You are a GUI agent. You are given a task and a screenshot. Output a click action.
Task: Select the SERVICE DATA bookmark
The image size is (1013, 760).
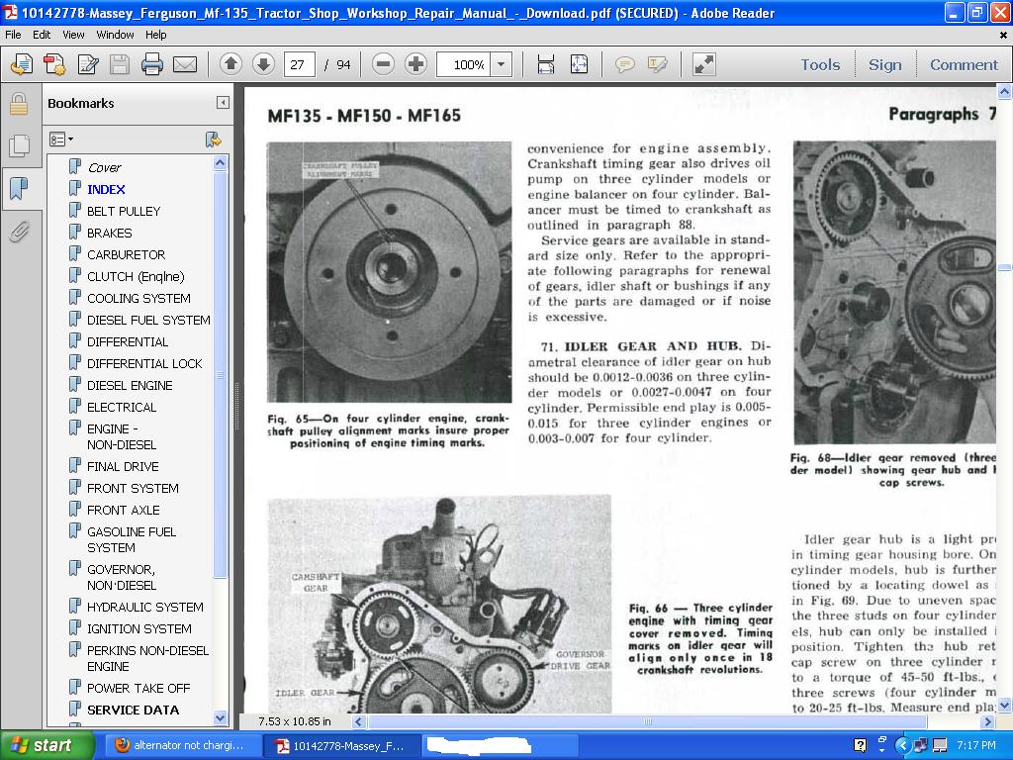(x=133, y=711)
